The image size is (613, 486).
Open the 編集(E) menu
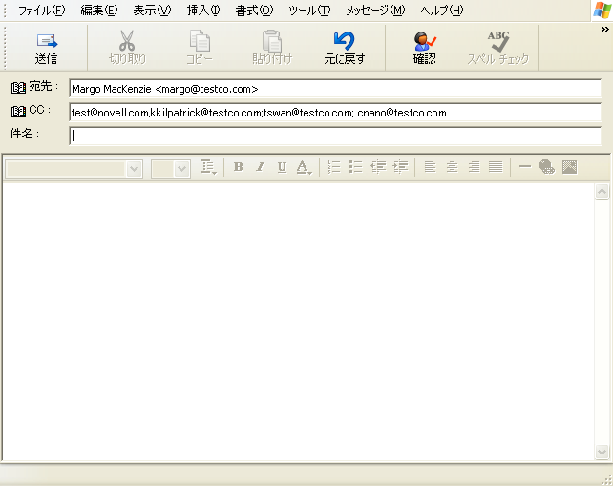click(x=99, y=11)
